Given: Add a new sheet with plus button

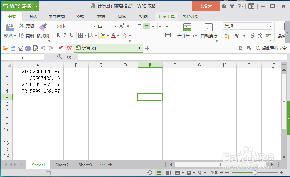Looking at the screenshot, I should point(110,165).
